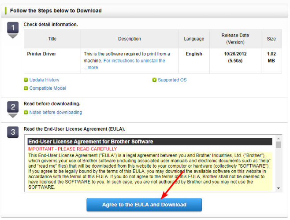The width and height of the screenshot is (290, 220).
Task: Expand the Supported OS list
Action: click(x=172, y=80)
